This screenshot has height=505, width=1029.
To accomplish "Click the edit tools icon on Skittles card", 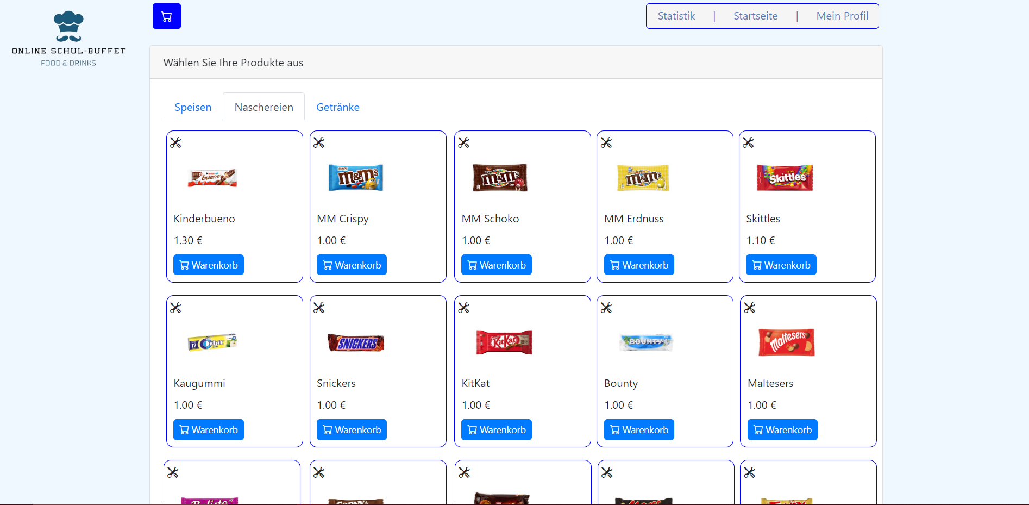I will pyautogui.click(x=748, y=143).
